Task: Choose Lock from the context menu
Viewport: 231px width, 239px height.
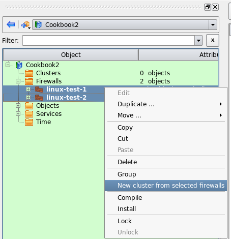Action: (166, 221)
